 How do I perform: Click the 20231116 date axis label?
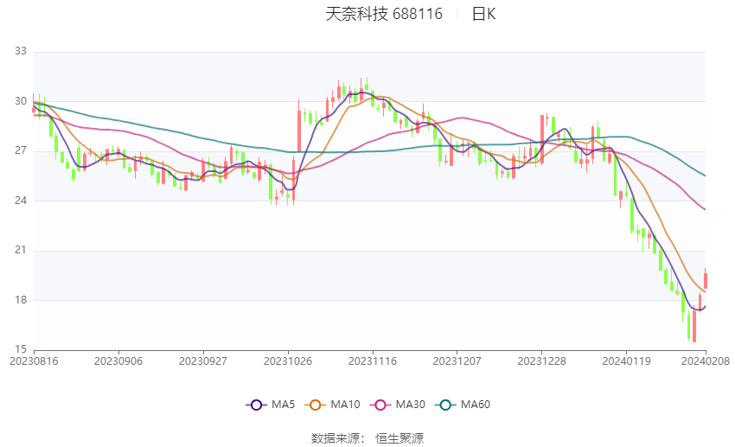[x=372, y=361]
